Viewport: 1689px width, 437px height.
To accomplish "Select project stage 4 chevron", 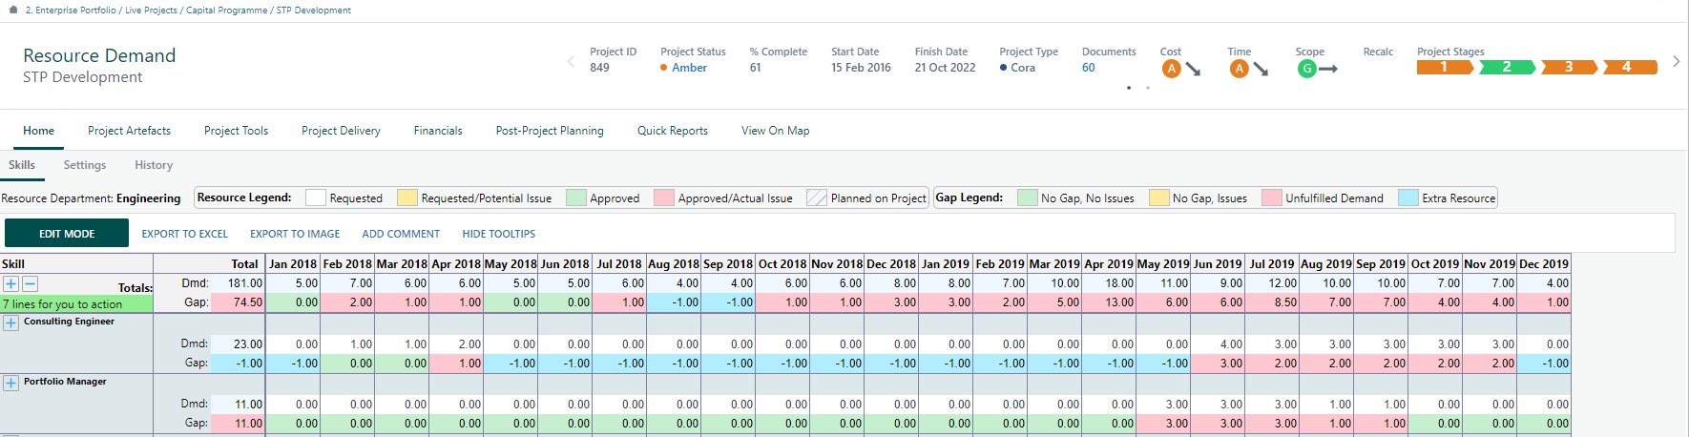I will (1631, 67).
